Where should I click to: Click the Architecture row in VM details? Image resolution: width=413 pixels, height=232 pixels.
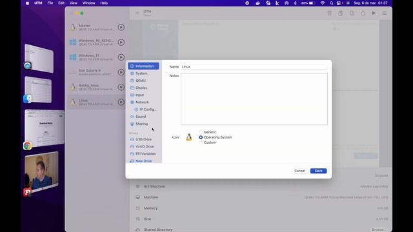pos(261,186)
